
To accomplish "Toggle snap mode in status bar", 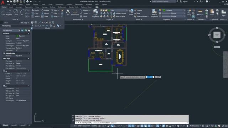I will tap(103, 126).
